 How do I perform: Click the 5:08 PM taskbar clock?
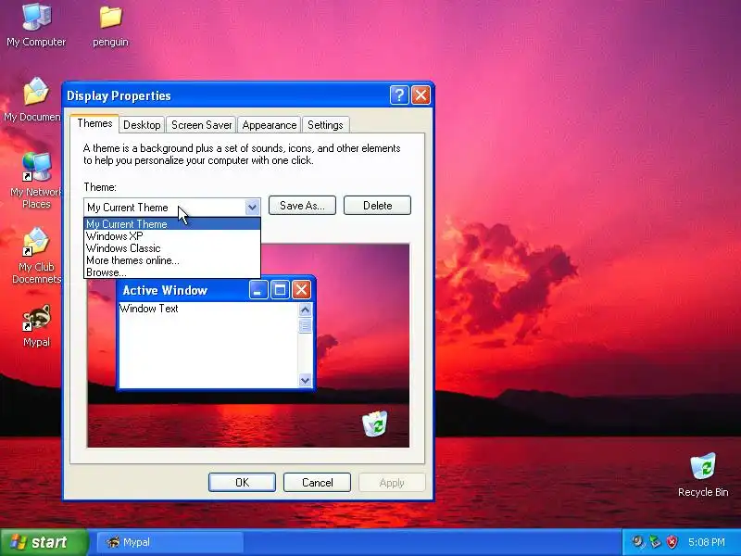coord(707,542)
